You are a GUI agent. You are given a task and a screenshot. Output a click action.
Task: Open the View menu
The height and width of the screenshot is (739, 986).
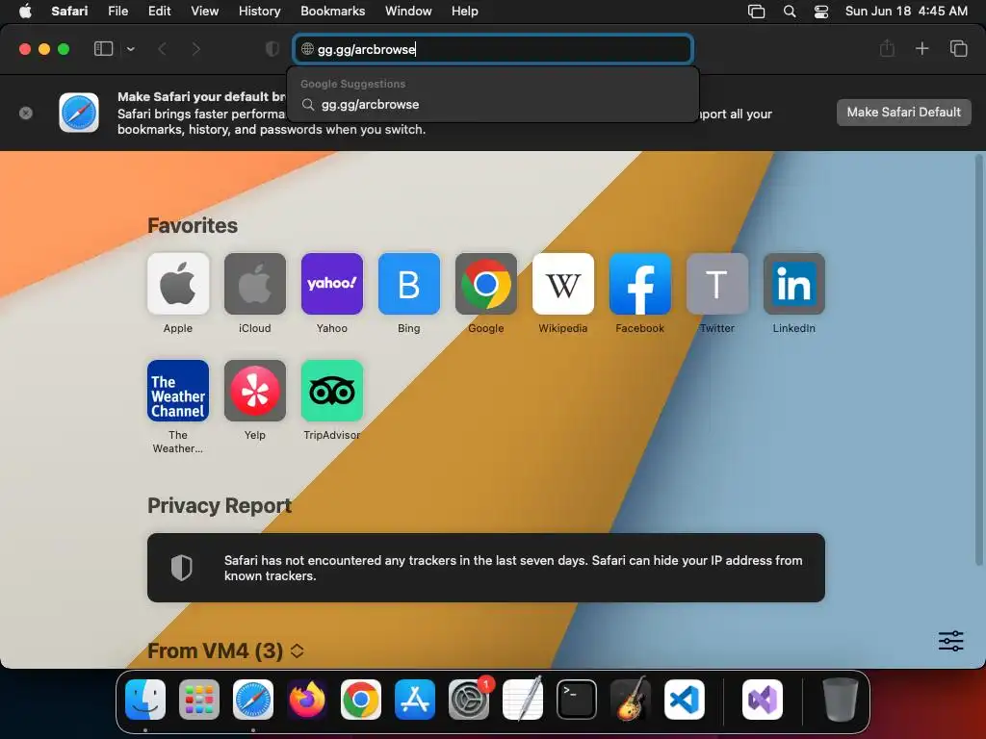point(204,11)
